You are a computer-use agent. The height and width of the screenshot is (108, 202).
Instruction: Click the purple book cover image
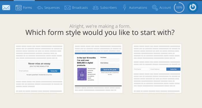[x=82, y=74]
